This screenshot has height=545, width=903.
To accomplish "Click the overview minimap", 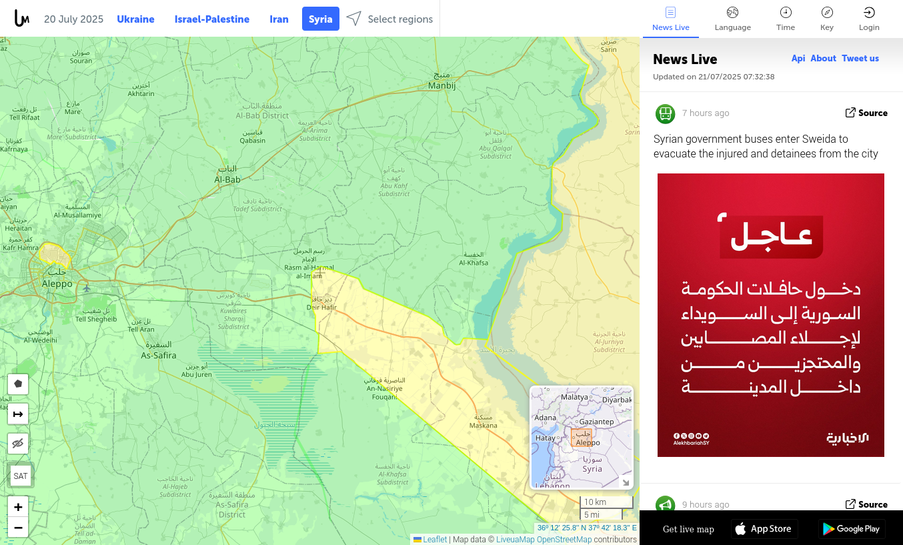I will coord(582,438).
